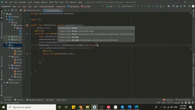The width and height of the screenshot is (195, 110).
Task: Open Microsoft Edge from the taskbar
Action: point(136,107)
